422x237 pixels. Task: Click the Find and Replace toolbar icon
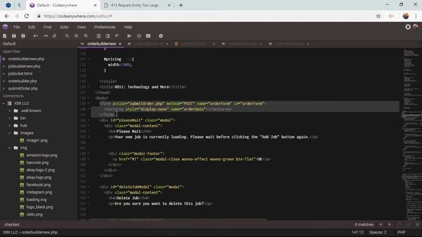(x=76, y=36)
